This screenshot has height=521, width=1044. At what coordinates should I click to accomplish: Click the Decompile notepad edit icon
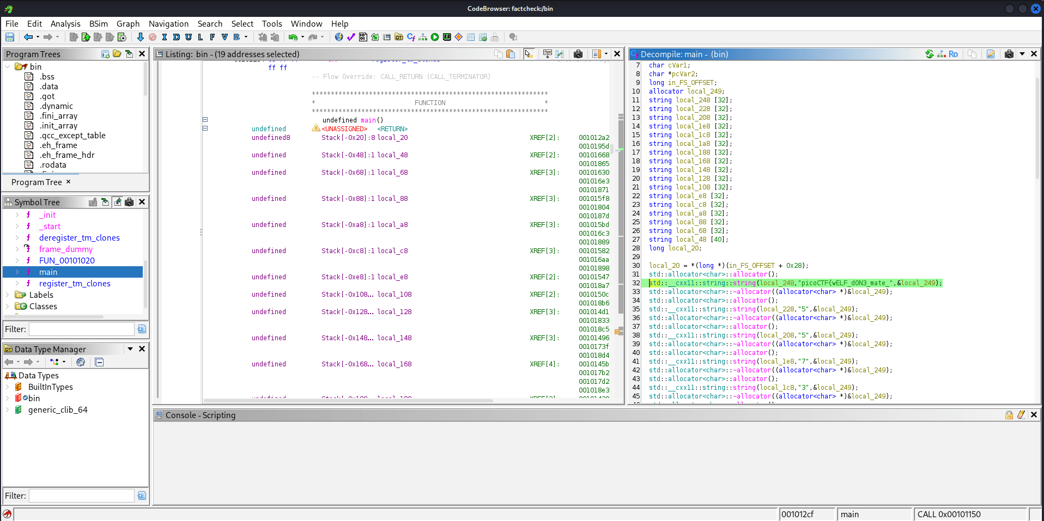click(991, 54)
